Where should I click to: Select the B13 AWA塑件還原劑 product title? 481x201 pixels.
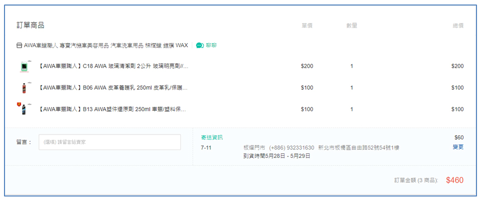[112, 109]
